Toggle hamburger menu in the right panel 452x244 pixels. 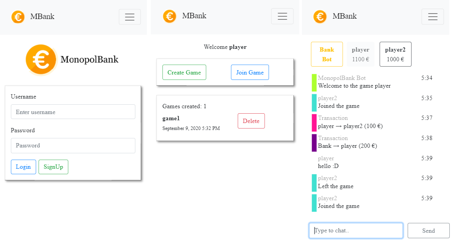click(x=433, y=17)
